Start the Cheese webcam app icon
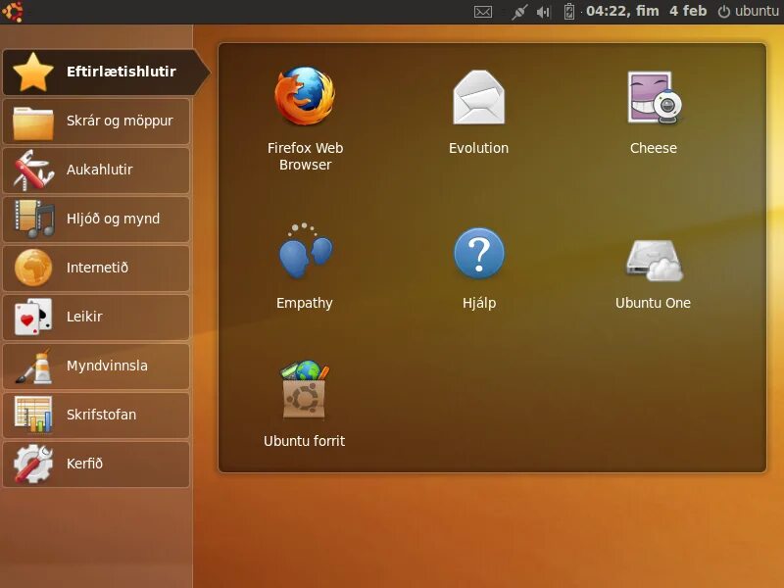This screenshot has height=588, width=784. coord(655,97)
